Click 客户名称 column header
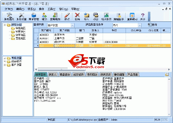This screenshot has height=123, width=173. tap(64, 30)
